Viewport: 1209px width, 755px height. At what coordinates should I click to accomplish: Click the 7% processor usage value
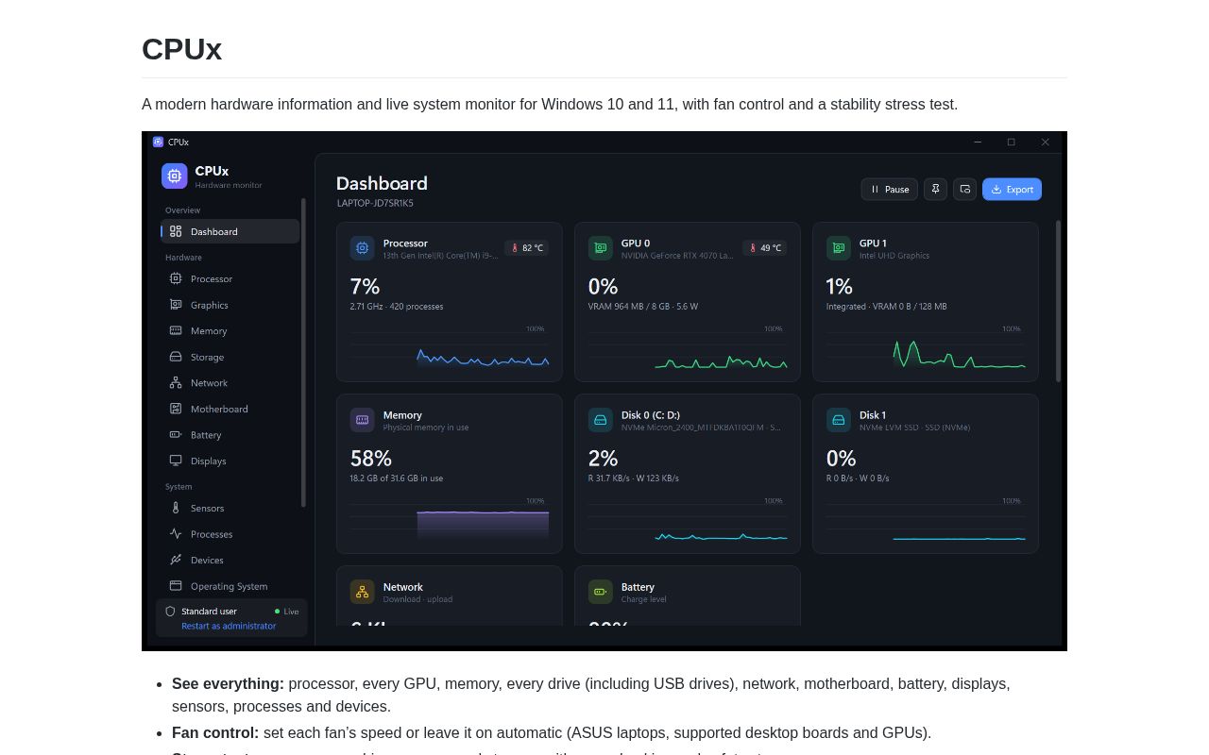pos(365,286)
